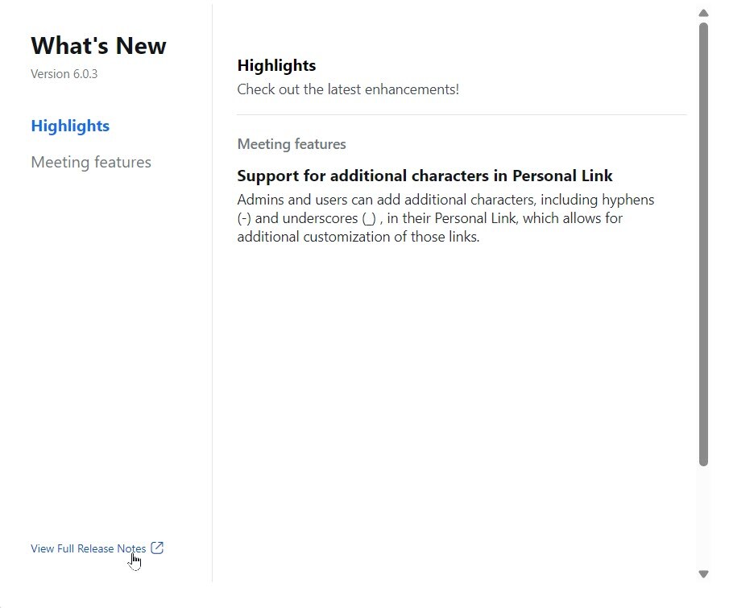Click the word underscores in the description
The width and height of the screenshot is (729, 608).
320,218
